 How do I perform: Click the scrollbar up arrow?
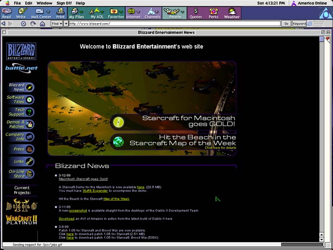pyautogui.click(x=321, y=235)
